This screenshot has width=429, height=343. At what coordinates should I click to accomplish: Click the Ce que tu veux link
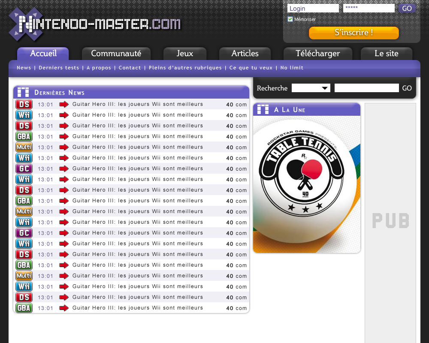click(x=251, y=68)
